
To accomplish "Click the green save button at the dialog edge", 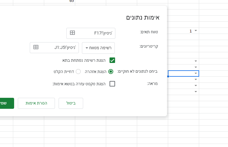I will 7,103.
